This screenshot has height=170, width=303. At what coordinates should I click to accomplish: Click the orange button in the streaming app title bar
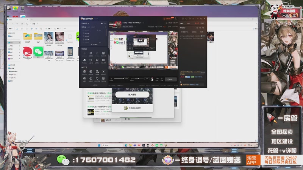pyautogui.click(x=167, y=19)
